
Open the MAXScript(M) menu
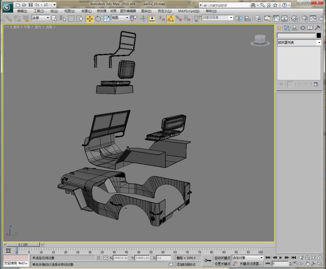189,11
